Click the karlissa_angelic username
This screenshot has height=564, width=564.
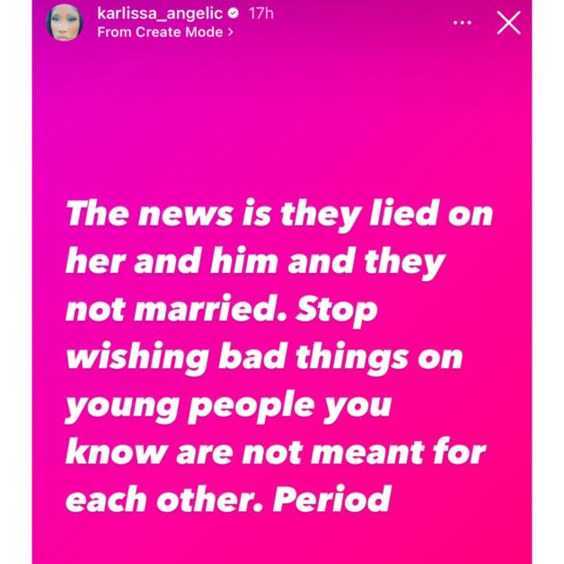(x=160, y=13)
